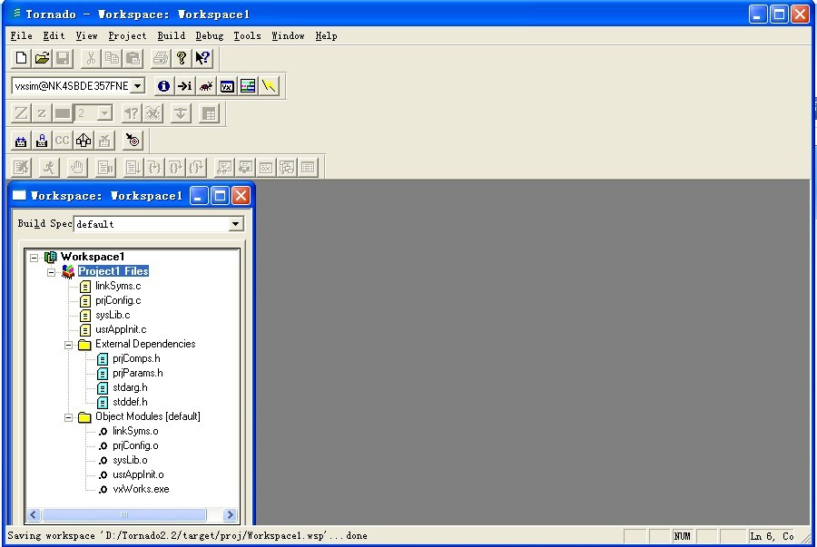
Task: Open the Edit menu
Action: [54, 36]
